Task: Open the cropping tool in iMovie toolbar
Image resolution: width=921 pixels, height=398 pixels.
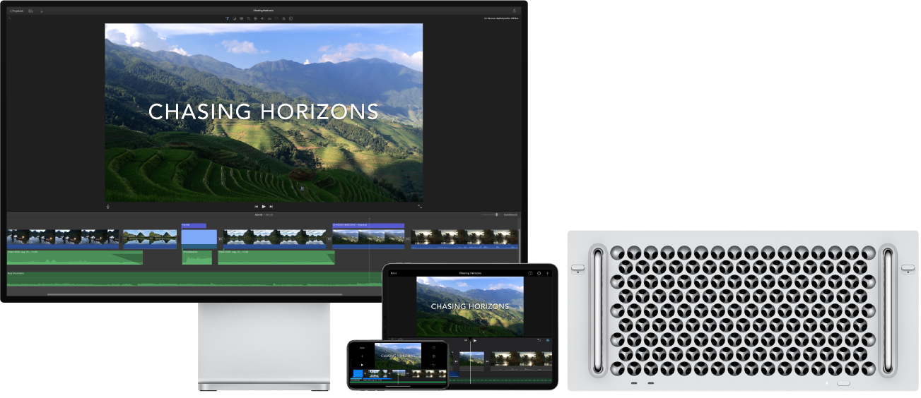Action: pos(249,18)
